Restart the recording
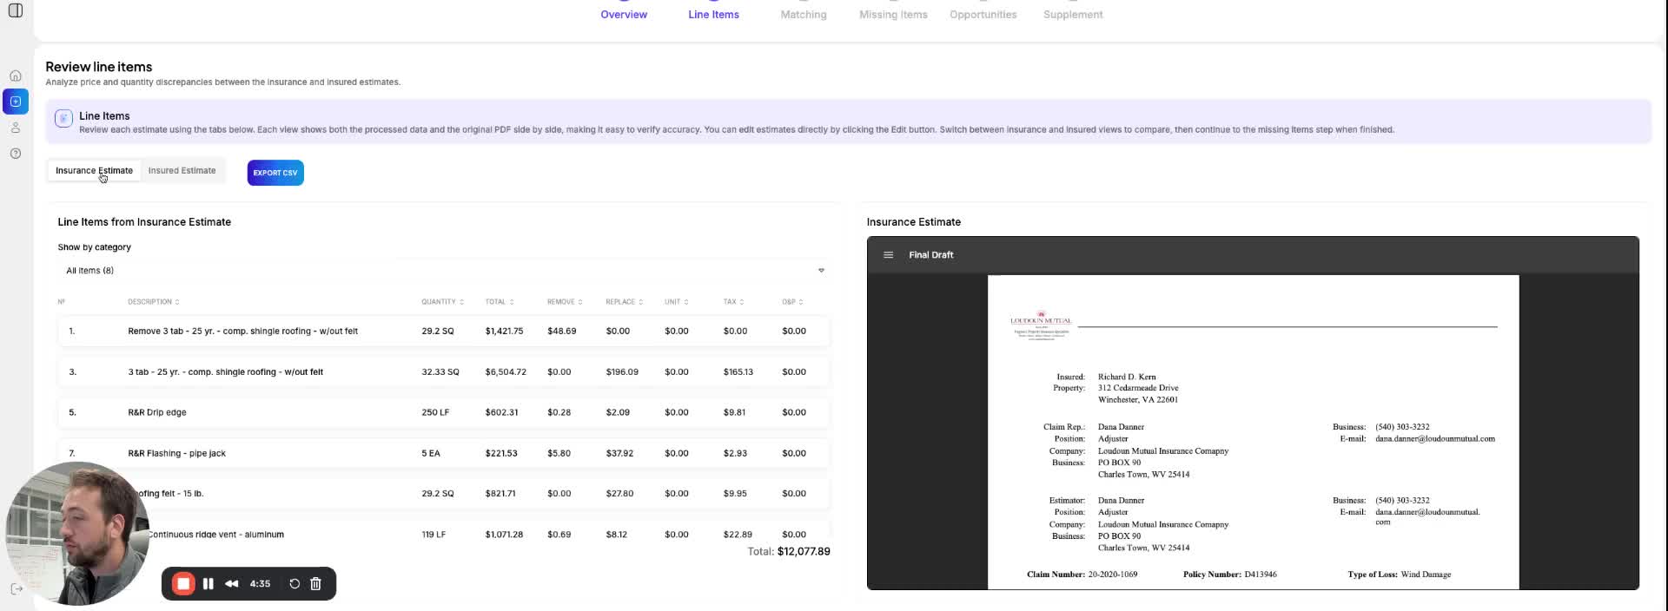 point(295,584)
